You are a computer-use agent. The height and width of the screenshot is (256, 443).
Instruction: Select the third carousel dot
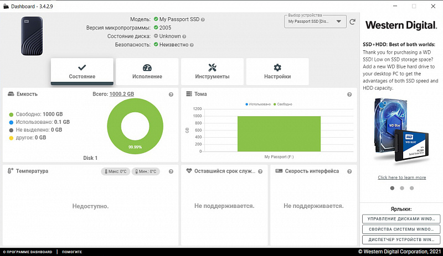coord(411,188)
